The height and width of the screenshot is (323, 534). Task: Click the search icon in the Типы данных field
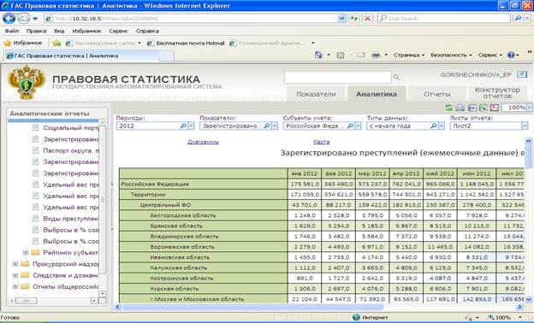pos(434,126)
